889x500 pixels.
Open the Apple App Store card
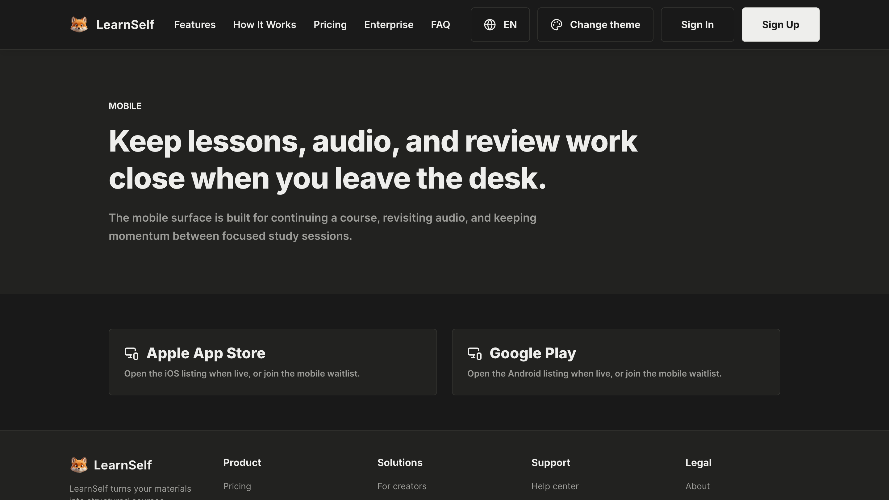pos(273,362)
